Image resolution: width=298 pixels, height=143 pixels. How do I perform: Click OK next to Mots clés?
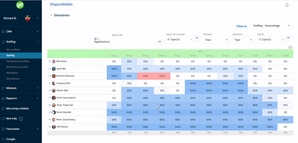pos(160,41)
